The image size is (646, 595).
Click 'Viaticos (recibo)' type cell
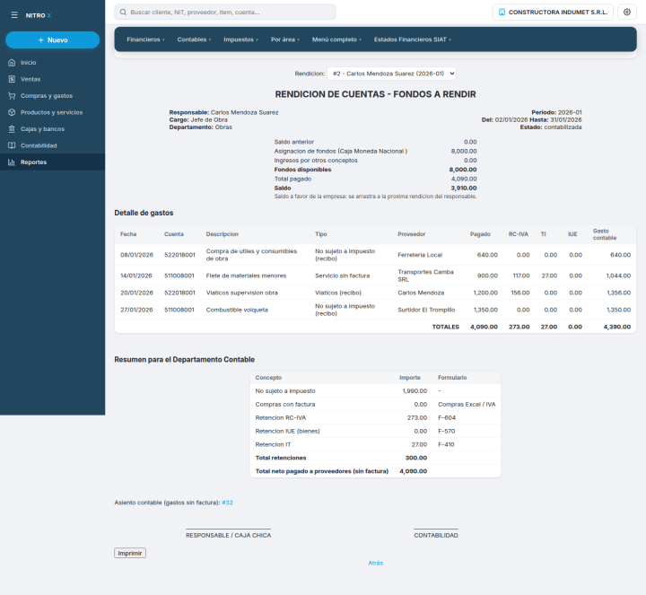pyautogui.click(x=338, y=293)
